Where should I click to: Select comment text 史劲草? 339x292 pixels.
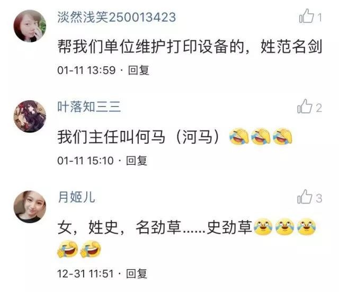(x=229, y=227)
